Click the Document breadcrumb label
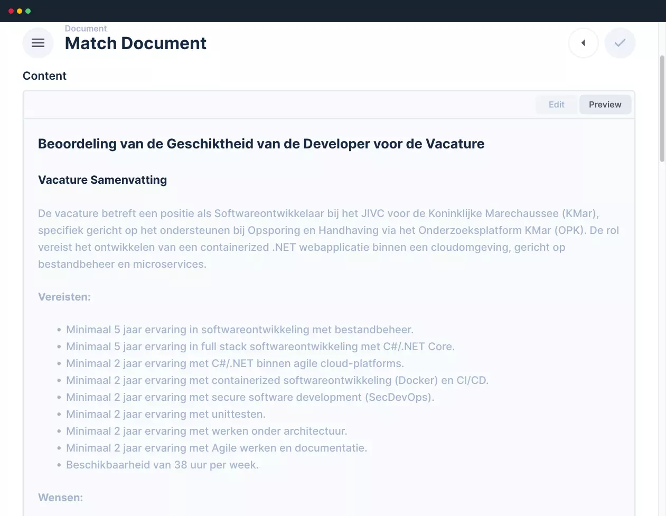Screen dimensions: 666x516 click(86, 29)
